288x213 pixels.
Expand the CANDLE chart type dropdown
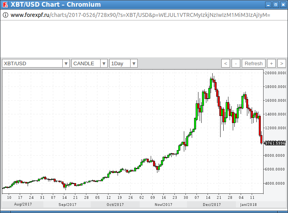(104, 63)
